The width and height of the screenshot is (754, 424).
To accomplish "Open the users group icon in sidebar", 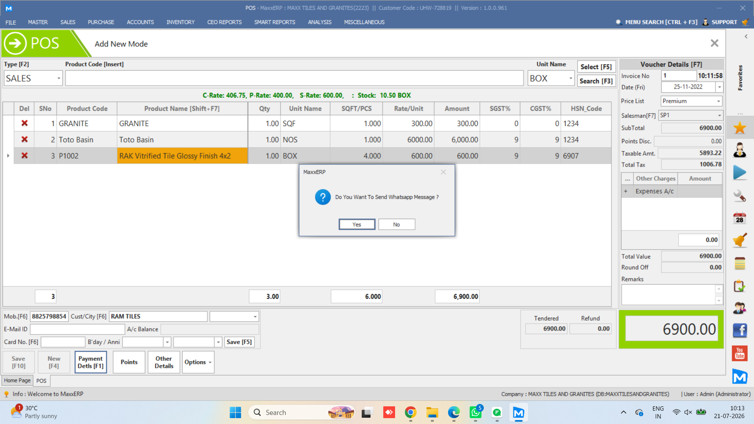I will click(739, 308).
